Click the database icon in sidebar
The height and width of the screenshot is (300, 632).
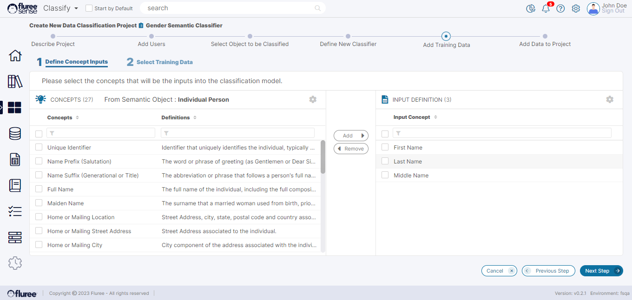point(15,134)
